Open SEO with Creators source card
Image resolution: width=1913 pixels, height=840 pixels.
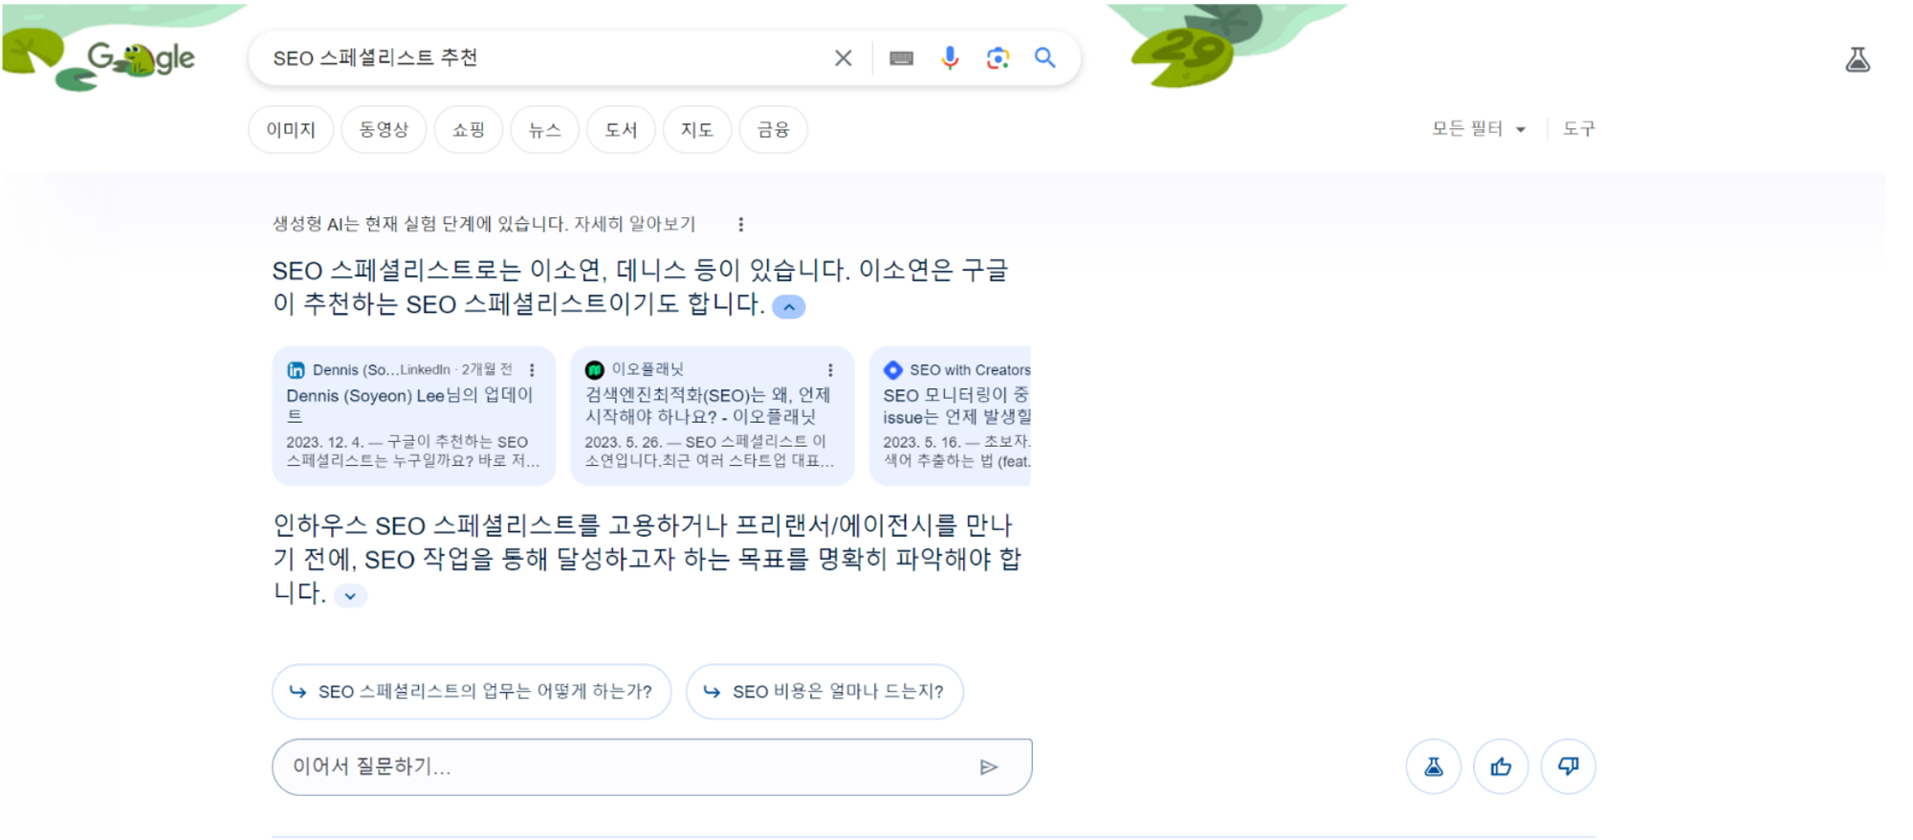950,416
